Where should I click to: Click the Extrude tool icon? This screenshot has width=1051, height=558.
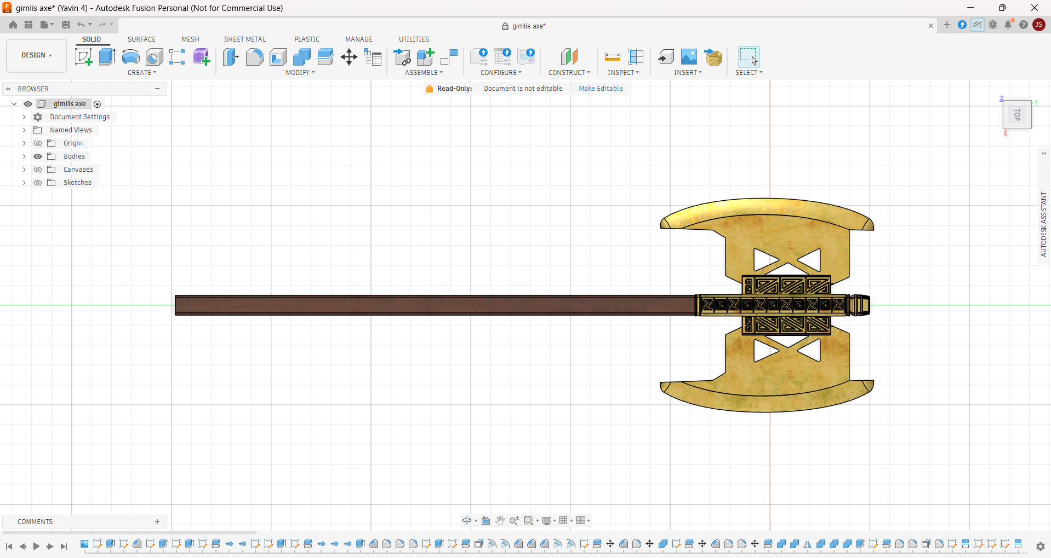pyautogui.click(x=107, y=57)
